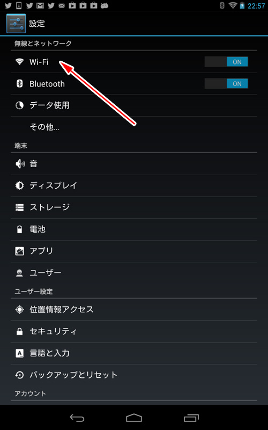
Task: Tap the storage icon for ストレージ
Action: (x=19, y=207)
